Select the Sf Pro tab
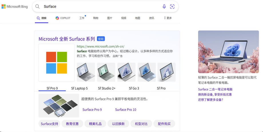263x132 pixels. (x=161, y=88)
